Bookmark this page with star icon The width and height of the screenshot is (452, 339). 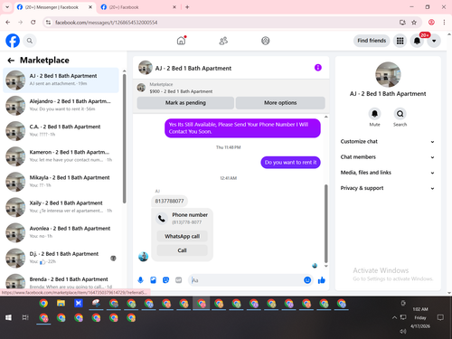coord(414,23)
